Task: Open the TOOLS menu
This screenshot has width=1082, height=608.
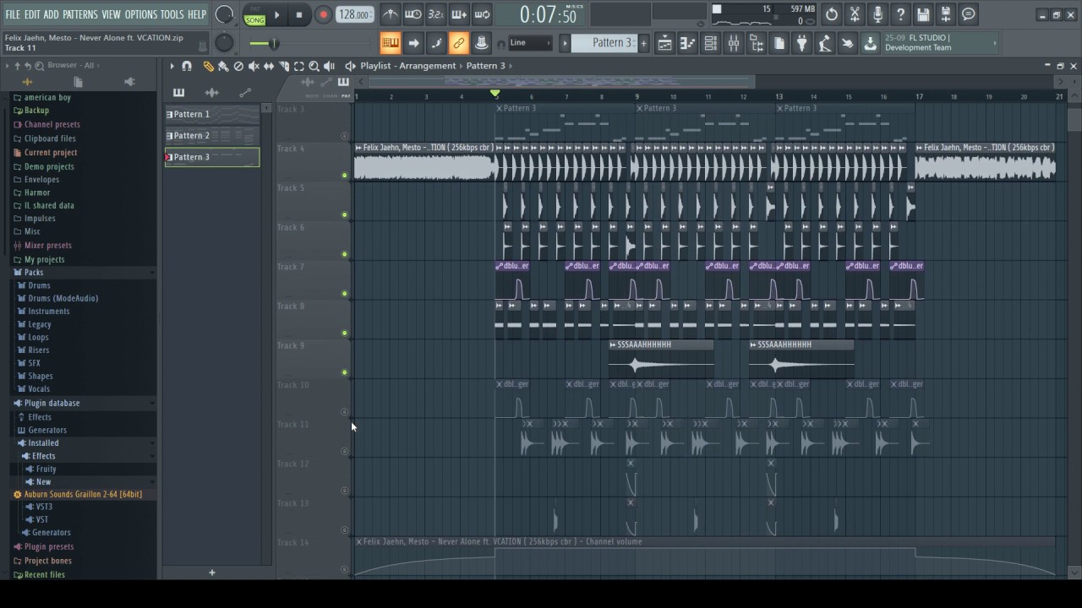Action: [x=172, y=14]
